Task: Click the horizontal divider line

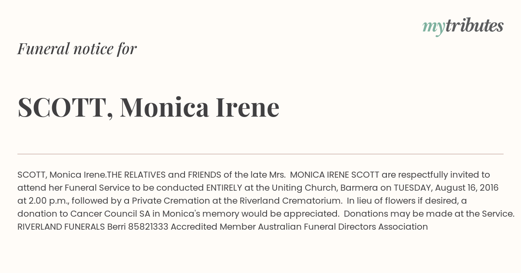Action: pyautogui.click(x=260, y=154)
